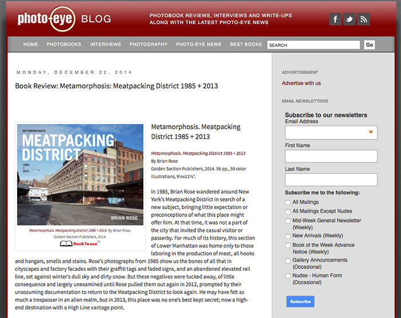Click the date 'MONDAY, DECEMBER 22, 2014'
Image resolution: width=401 pixels, height=318 pixels.
(74, 72)
